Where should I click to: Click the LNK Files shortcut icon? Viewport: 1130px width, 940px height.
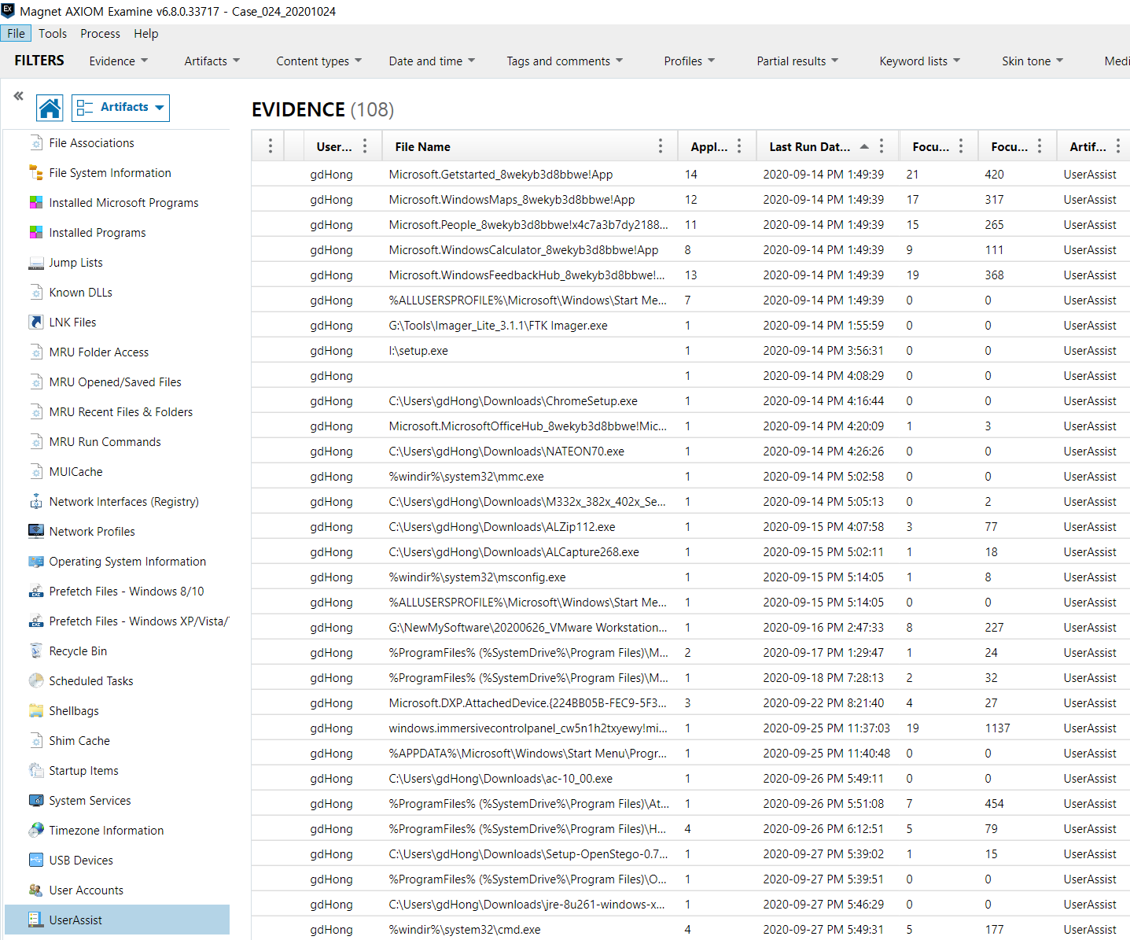point(36,323)
